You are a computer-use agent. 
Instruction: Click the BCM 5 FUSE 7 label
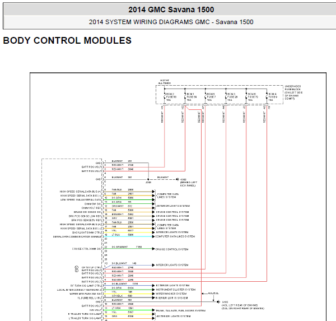(211, 97)
